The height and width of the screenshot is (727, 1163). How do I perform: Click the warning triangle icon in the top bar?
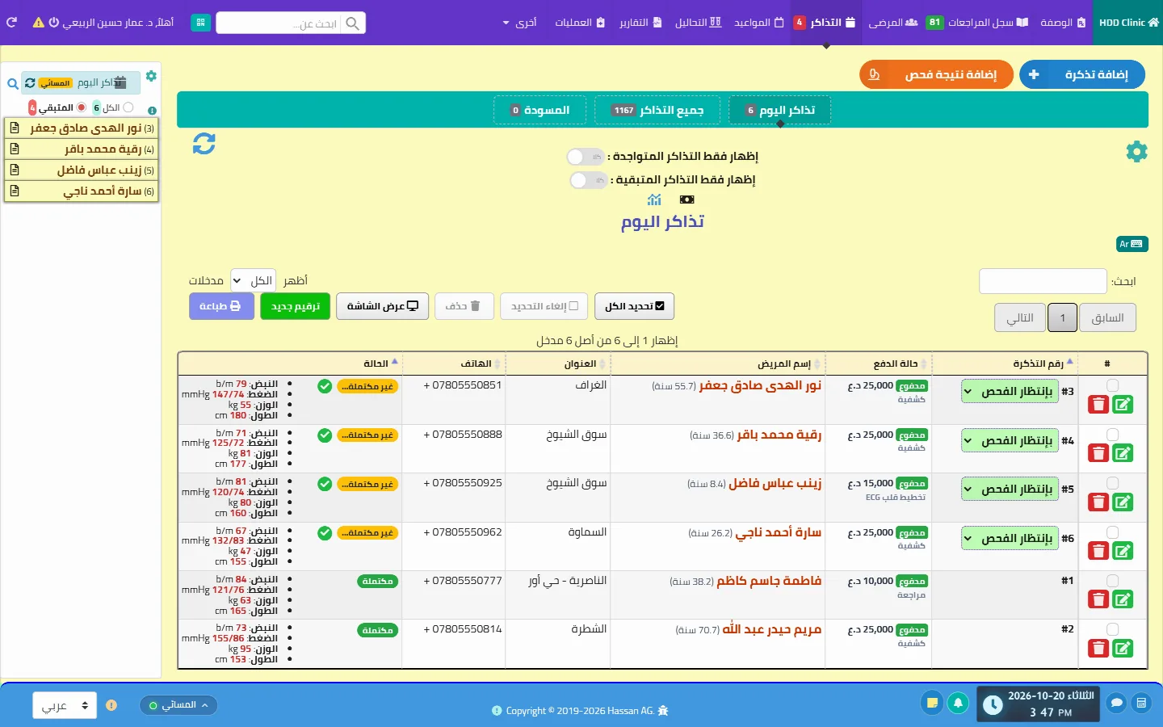[x=39, y=23]
